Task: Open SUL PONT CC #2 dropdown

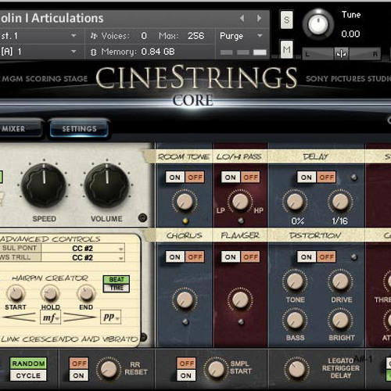Action: (x=83, y=248)
